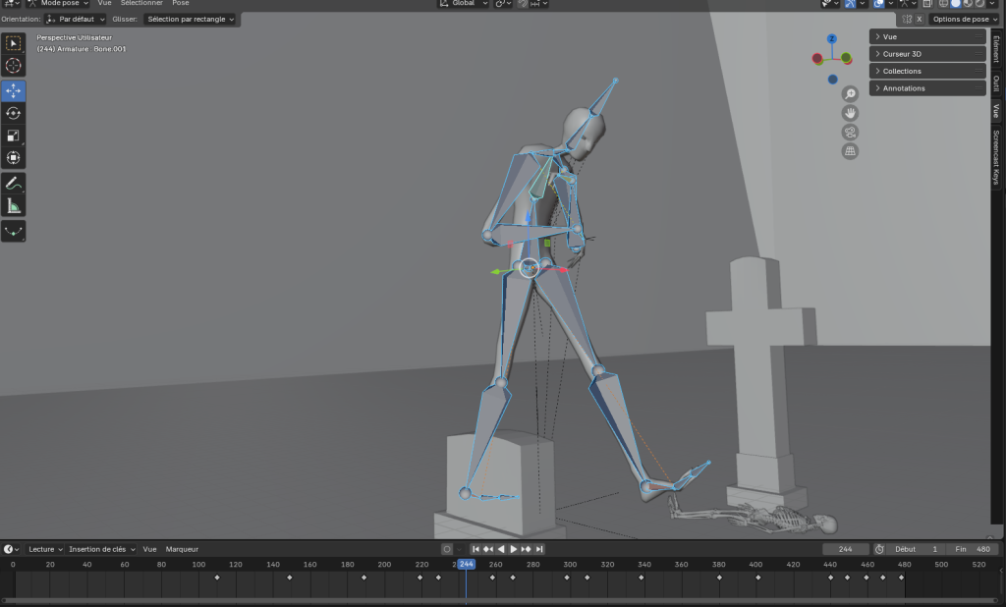The height and width of the screenshot is (607, 1006).
Task: Activate the 3D Cursor tool
Action: (14, 66)
